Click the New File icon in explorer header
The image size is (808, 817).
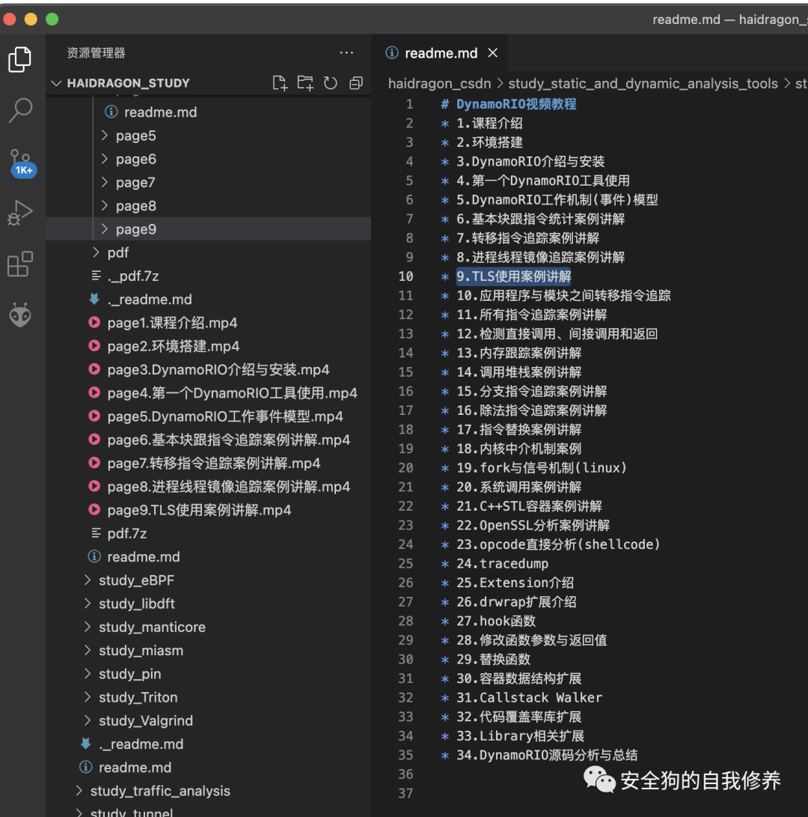click(x=280, y=83)
